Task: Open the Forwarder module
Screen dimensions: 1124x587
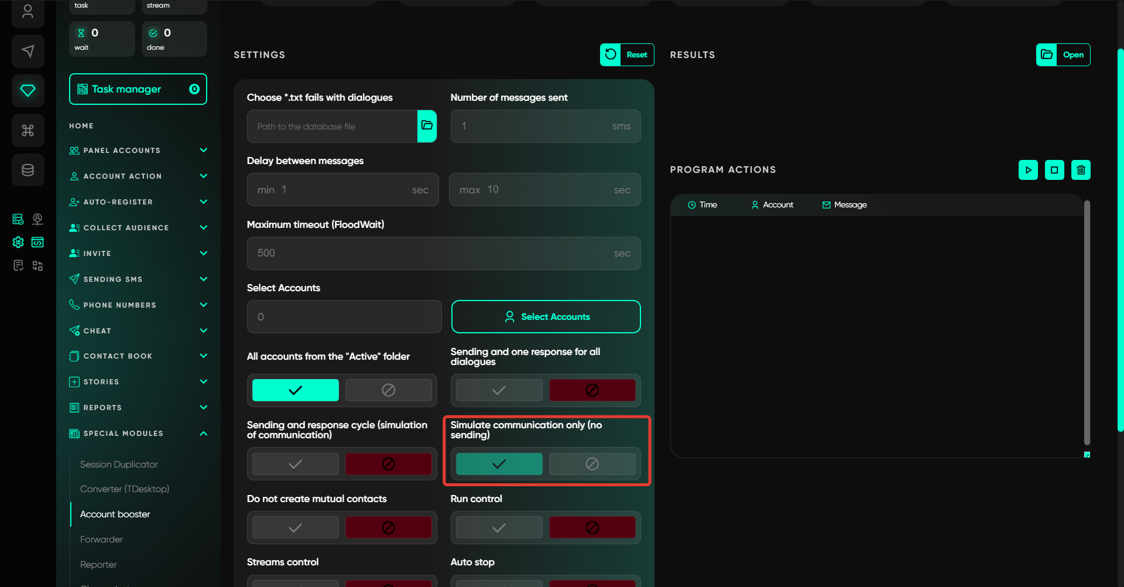Action: point(101,540)
